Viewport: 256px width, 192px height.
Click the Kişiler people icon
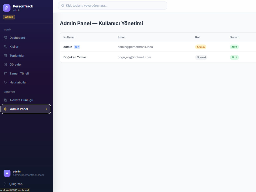tap(5, 47)
